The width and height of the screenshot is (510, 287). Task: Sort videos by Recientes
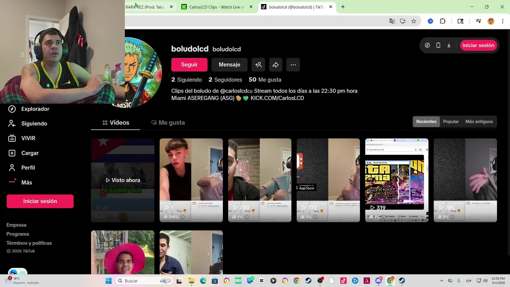click(x=426, y=122)
